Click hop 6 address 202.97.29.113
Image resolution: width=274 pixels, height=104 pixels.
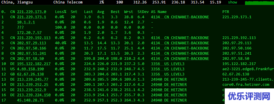tap(32, 43)
